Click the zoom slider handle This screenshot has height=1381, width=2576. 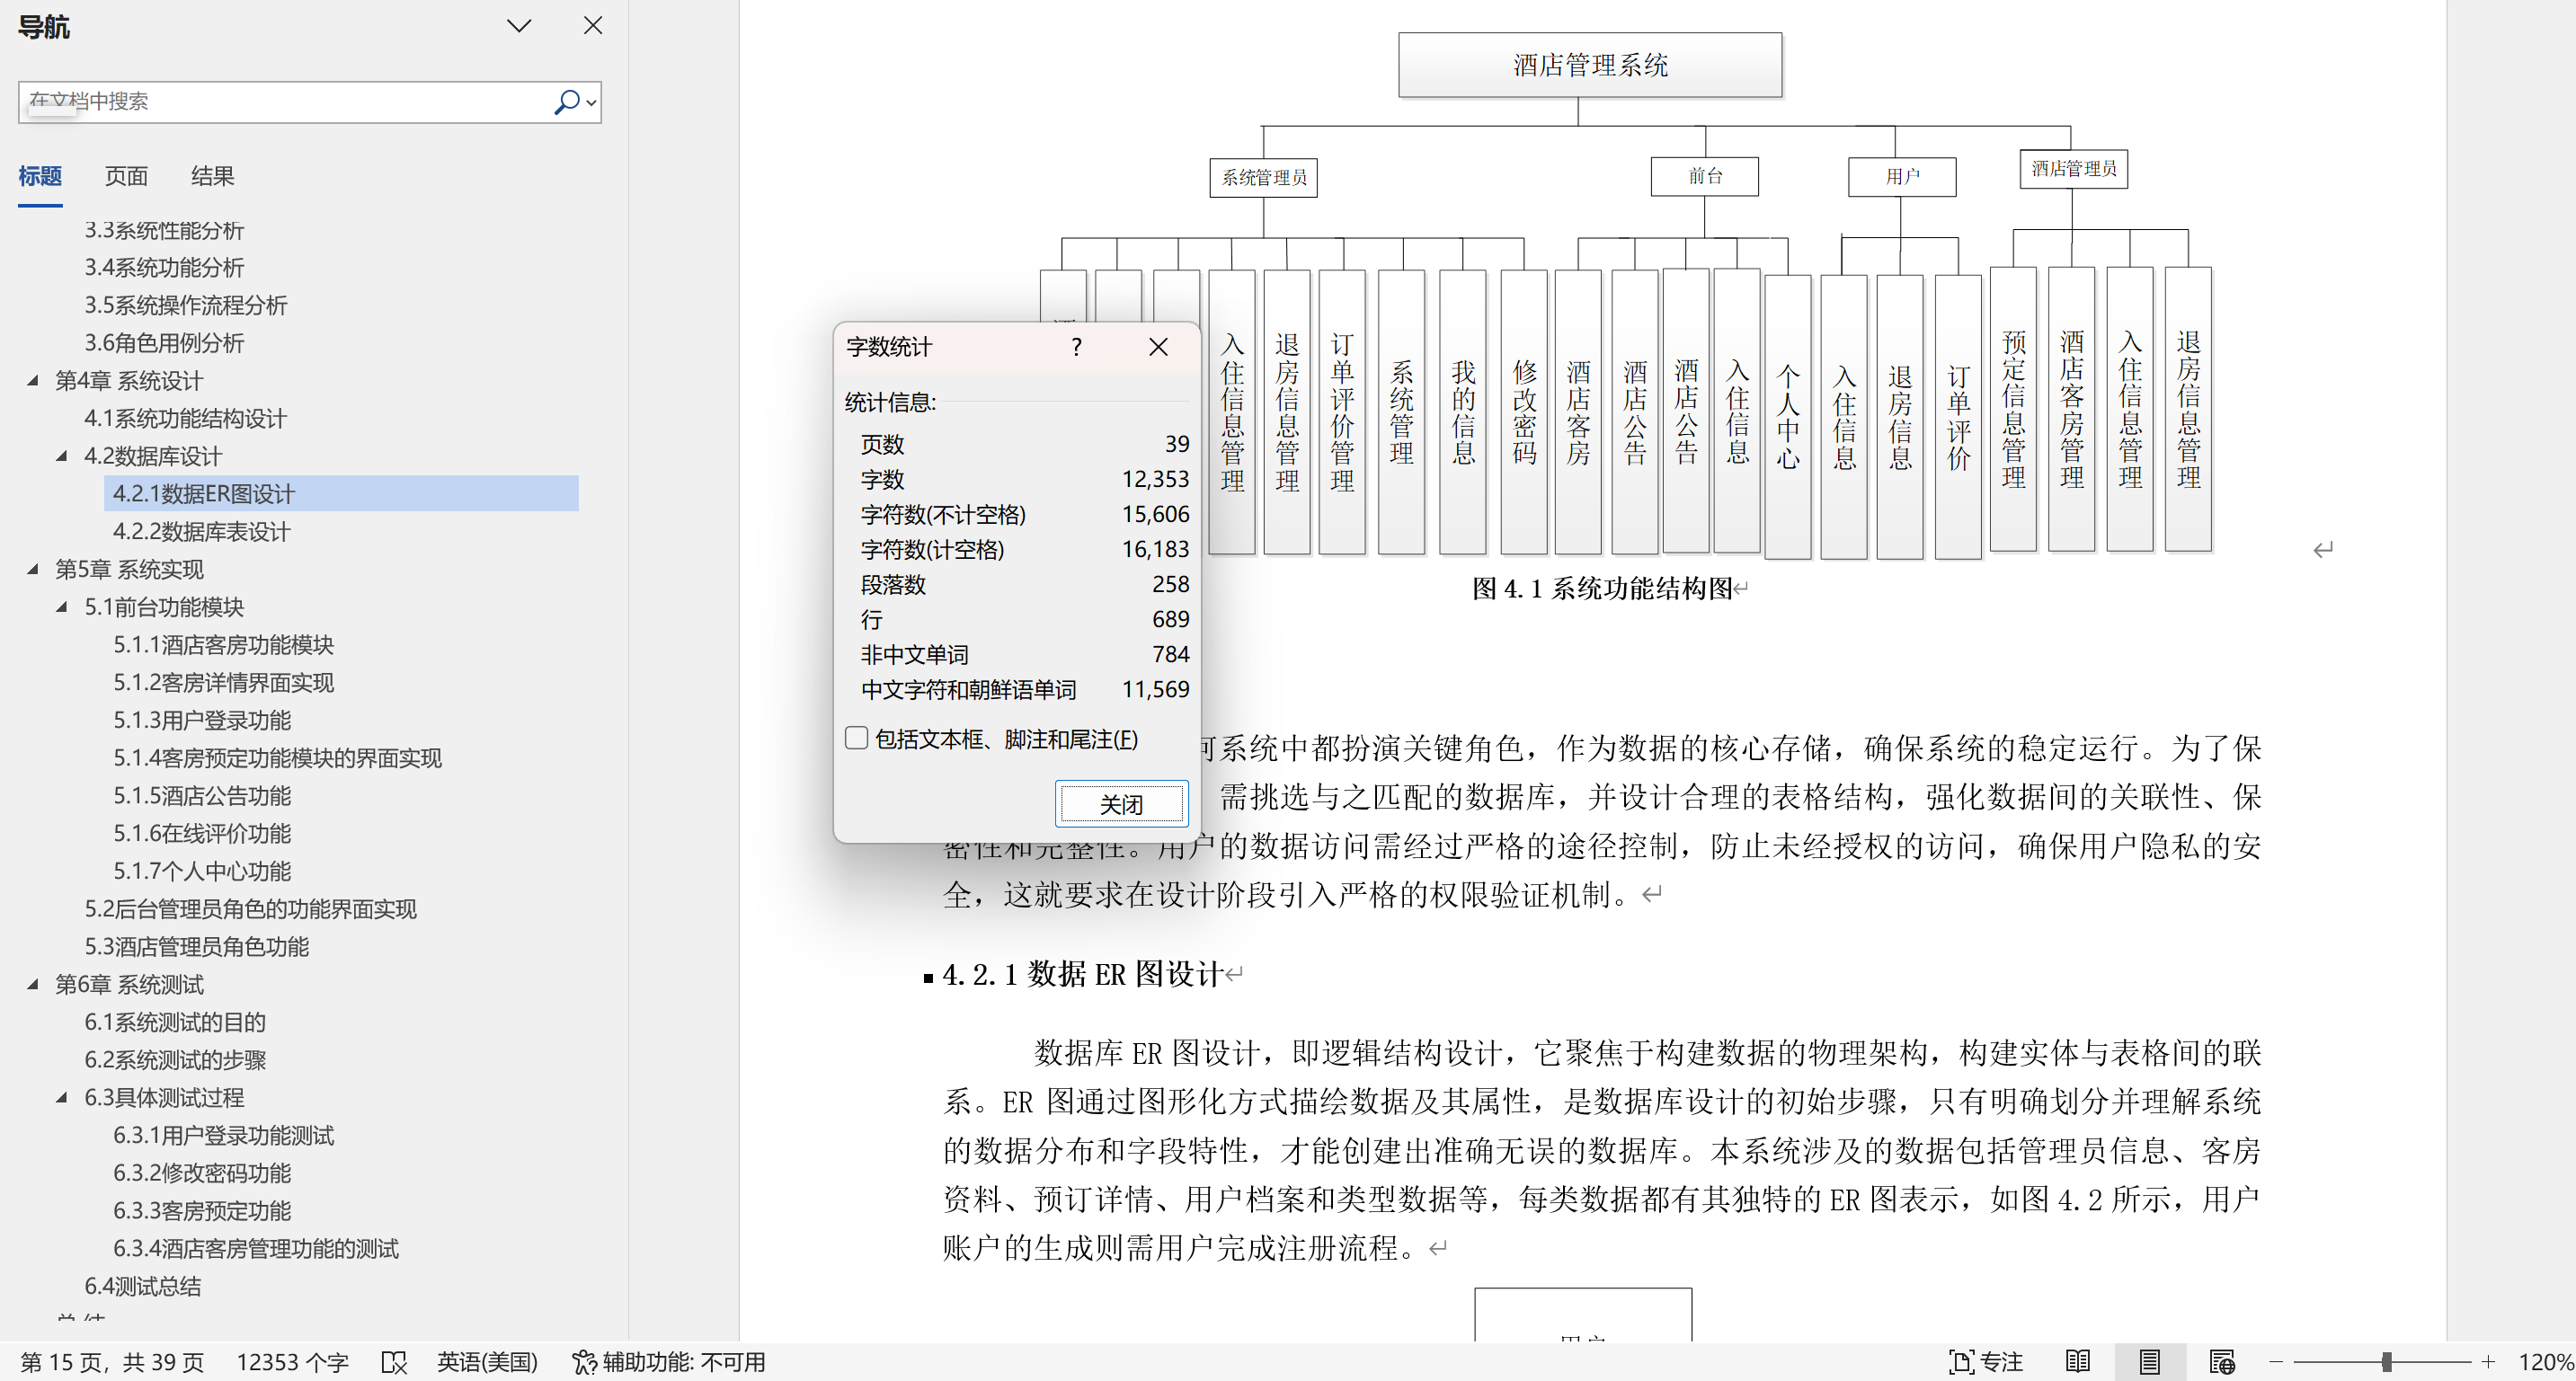[2386, 1362]
